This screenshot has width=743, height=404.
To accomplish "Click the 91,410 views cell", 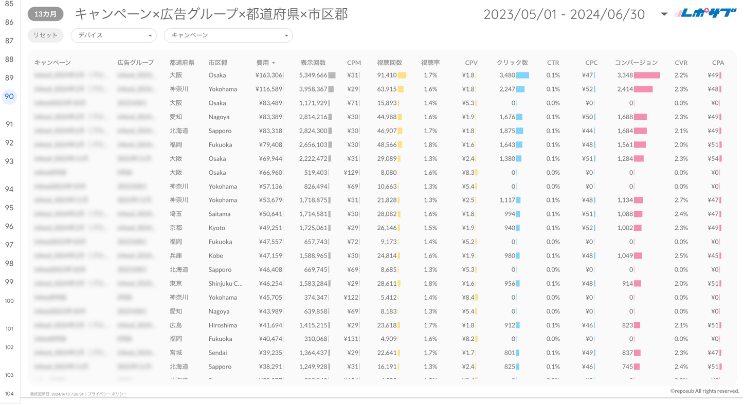I will (x=387, y=75).
